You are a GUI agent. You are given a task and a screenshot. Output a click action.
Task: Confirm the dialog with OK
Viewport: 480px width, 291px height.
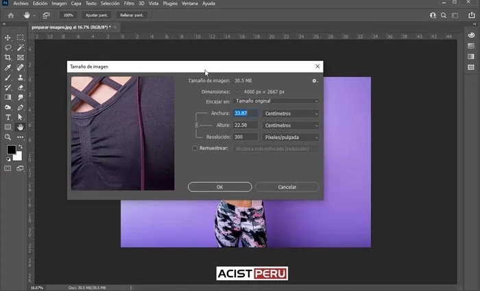coord(220,187)
